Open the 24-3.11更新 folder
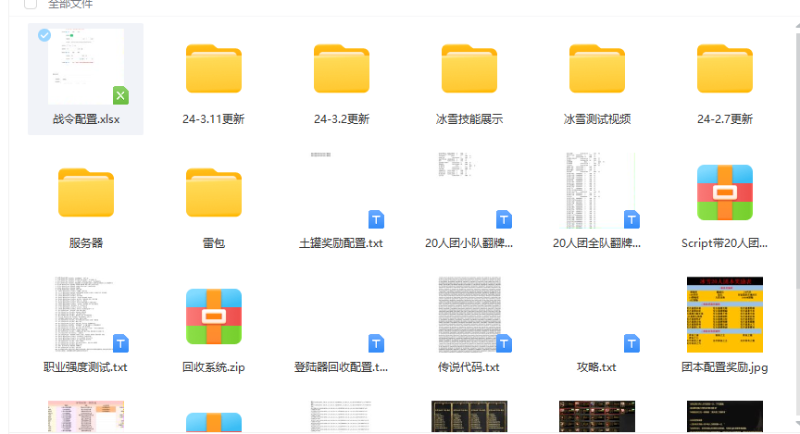 point(213,69)
